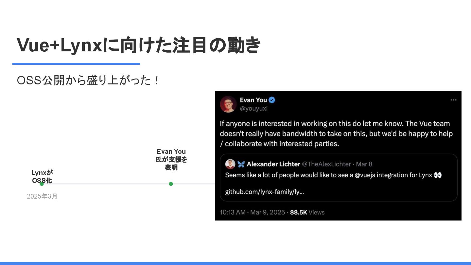Click Evan You's profile avatar
The width and height of the screenshot is (471, 265).
coord(228,104)
